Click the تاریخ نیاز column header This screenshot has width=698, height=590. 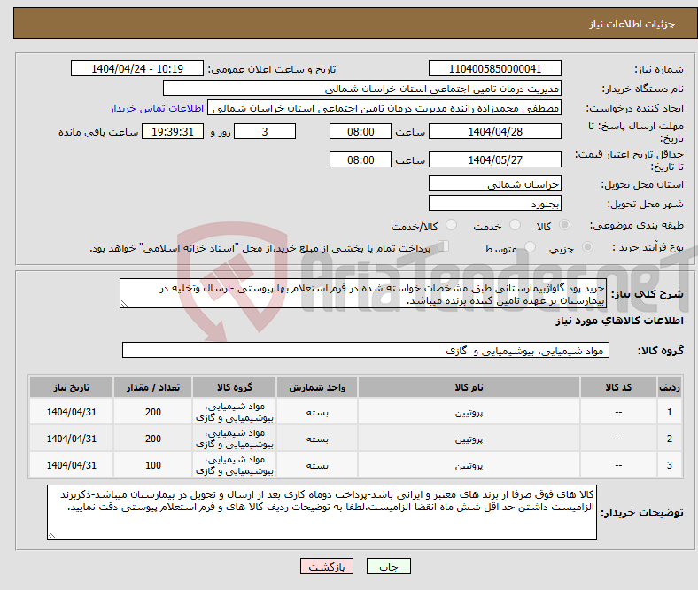71,387
